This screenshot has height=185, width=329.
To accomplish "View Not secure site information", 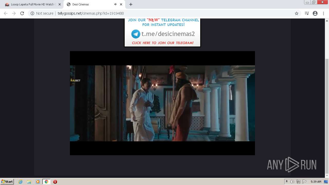I will point(42,13).
